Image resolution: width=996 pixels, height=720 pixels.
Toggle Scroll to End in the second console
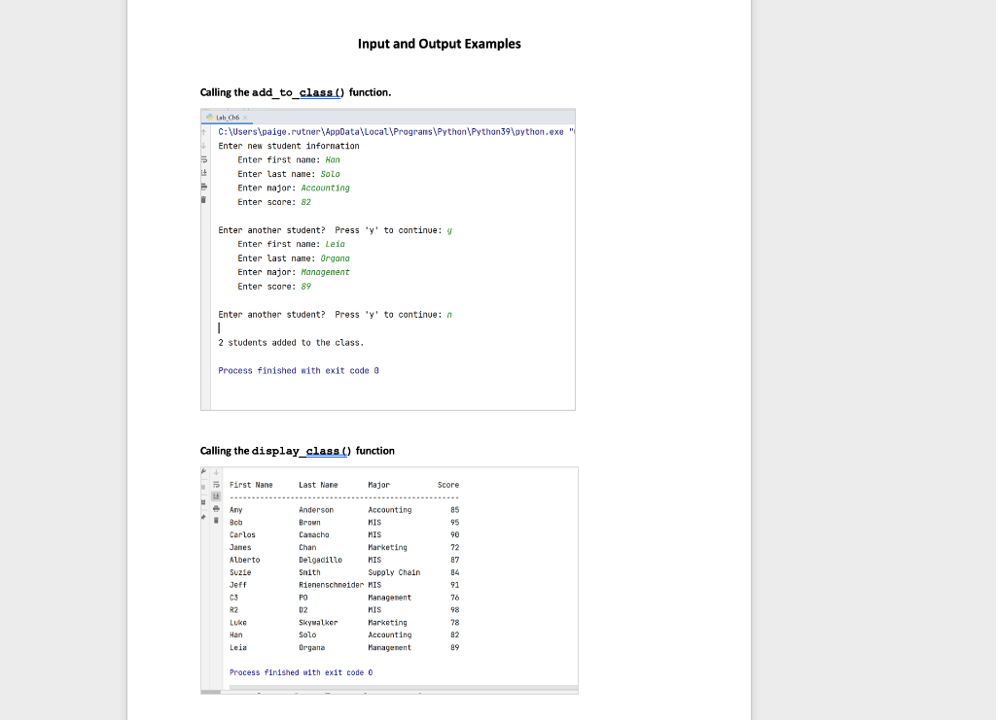[216, 497]
